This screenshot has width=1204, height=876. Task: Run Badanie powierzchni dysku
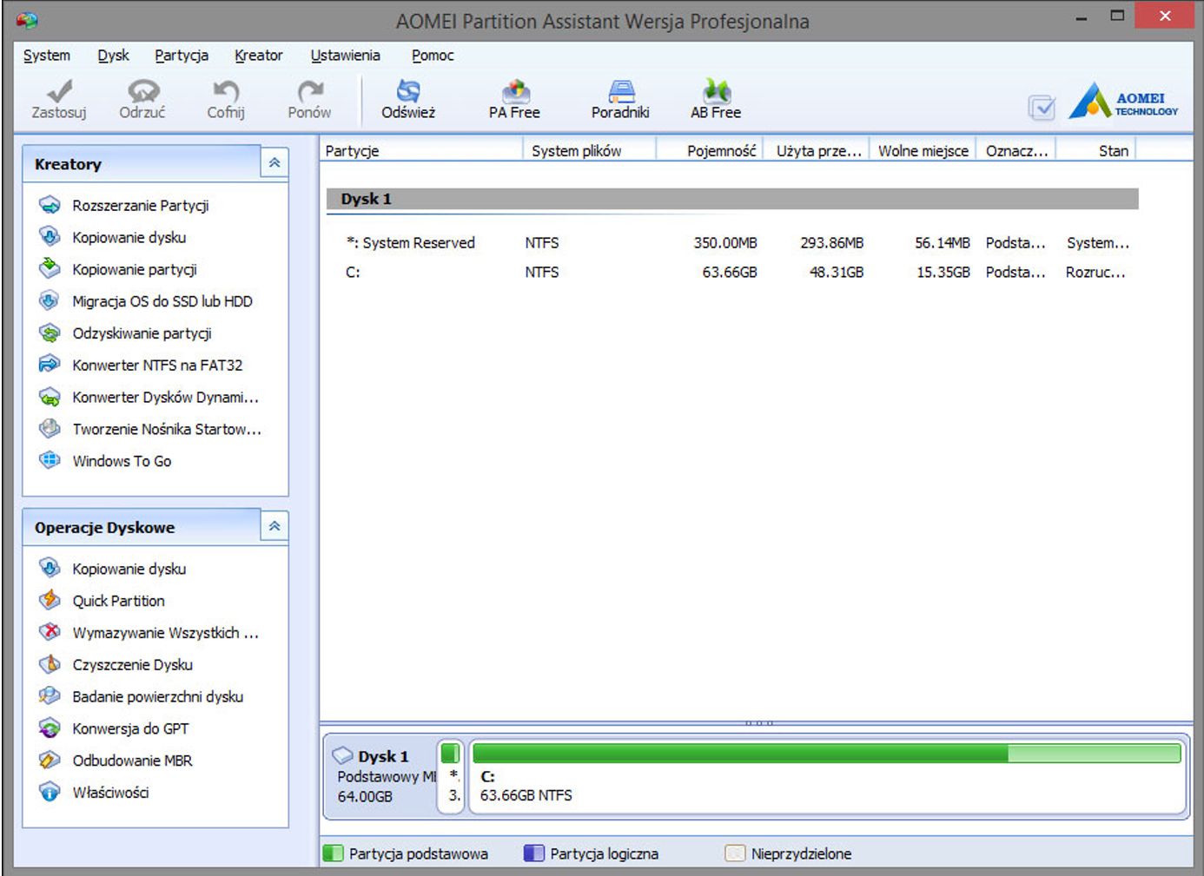point(157,697)
